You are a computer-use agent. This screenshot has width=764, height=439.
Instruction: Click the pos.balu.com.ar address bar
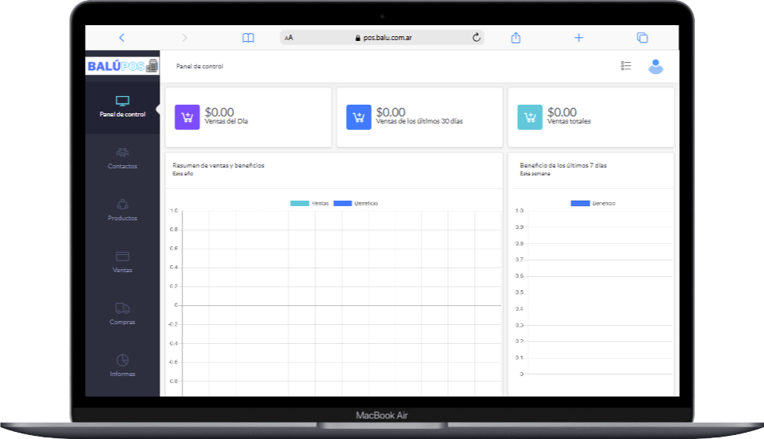[383, 37]
